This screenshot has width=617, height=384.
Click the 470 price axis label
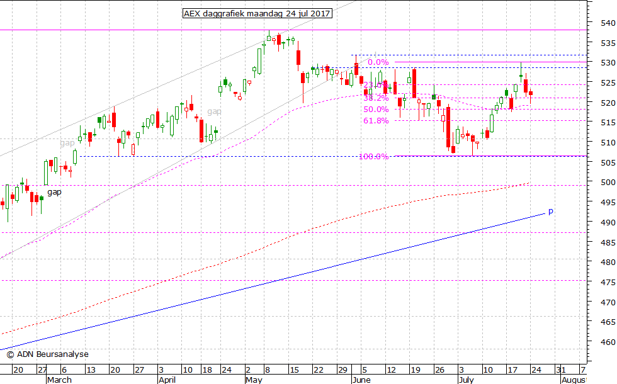click(x=608, y=302)
